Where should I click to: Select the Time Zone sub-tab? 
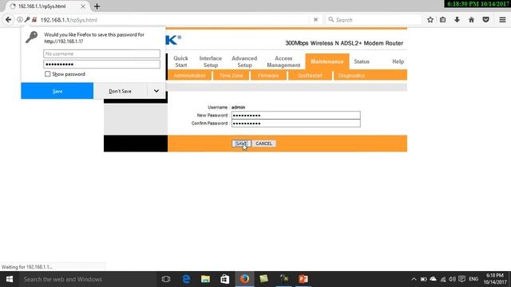click(x=231, y=76)
